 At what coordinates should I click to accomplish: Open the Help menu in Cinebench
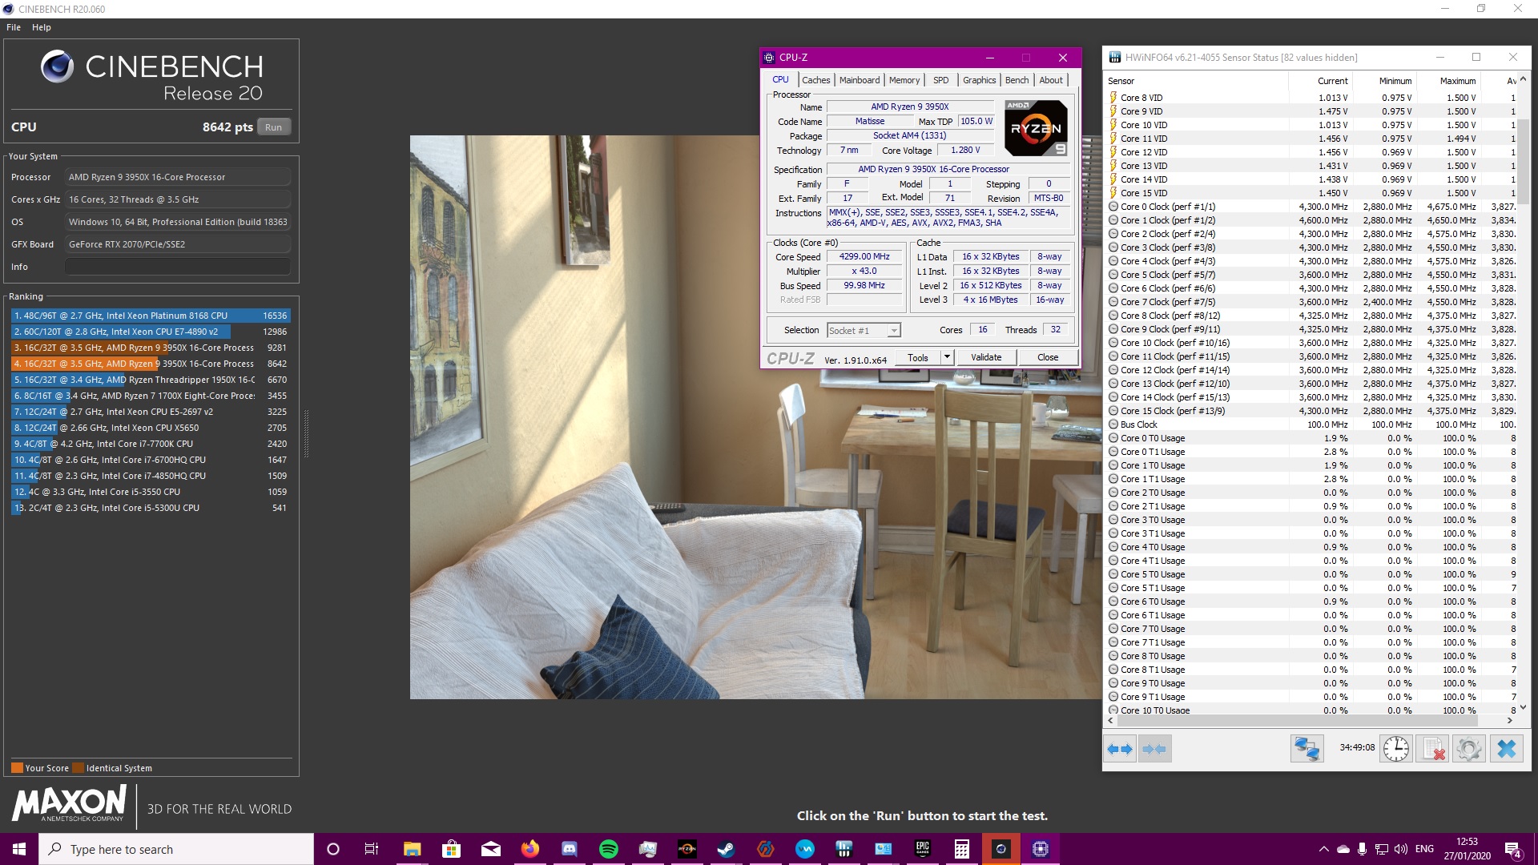point(42,27)
